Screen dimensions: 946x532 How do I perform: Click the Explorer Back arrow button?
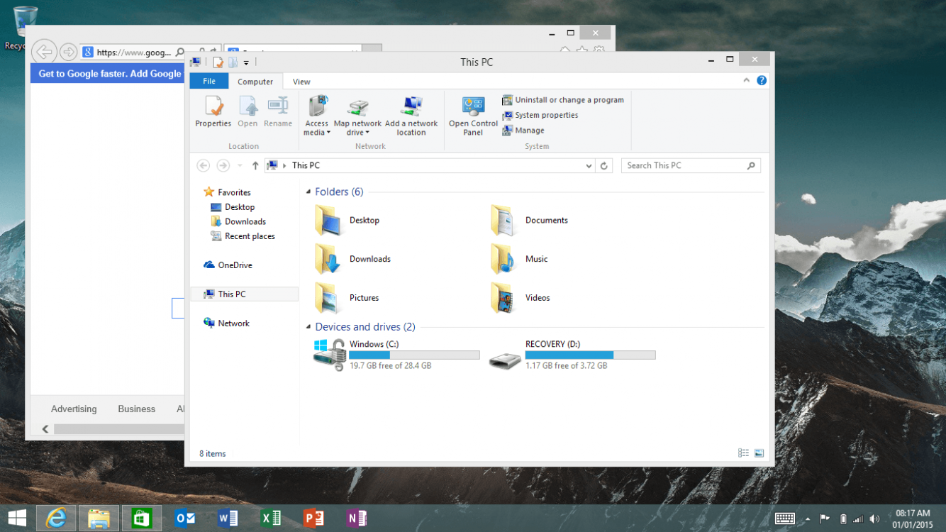click(204, 165)
